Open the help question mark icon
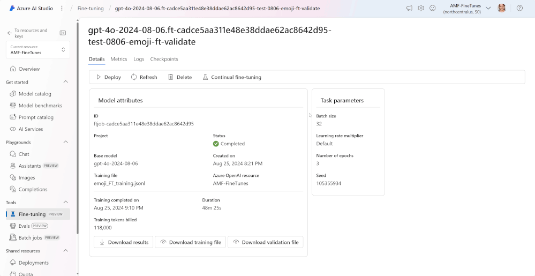Screen dimensions: 535x276 pyautogui.click(x=519, y=8)
